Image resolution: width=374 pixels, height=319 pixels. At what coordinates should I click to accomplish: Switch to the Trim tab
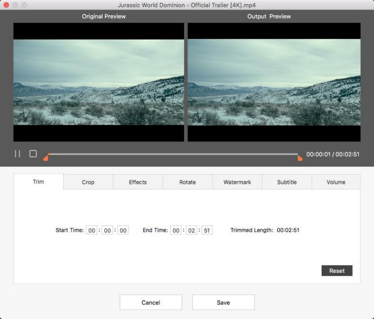(38, 182)
